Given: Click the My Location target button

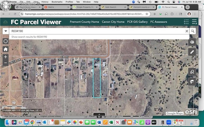Looking at the screenshot, I should 5,41.
